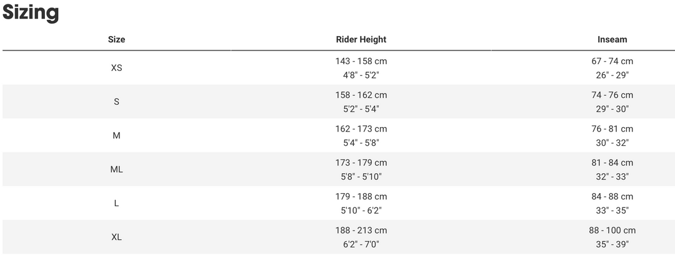Click the 5'4" - 5'8" height value
The image size is (675, 256).
(361, 143)
